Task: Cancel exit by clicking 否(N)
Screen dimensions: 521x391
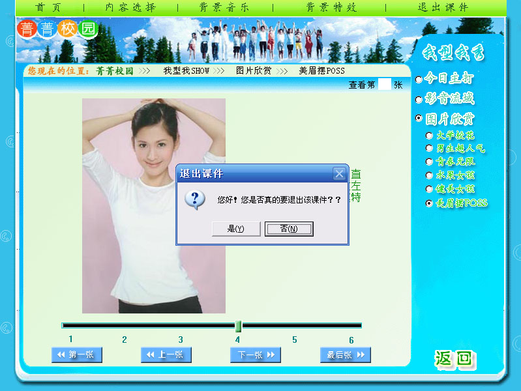Action: coord(289,229)
